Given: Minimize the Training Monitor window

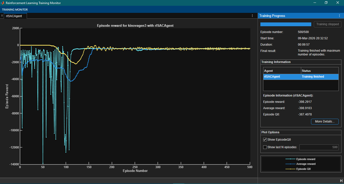Looking at the screenshot, I should point(315,3).
